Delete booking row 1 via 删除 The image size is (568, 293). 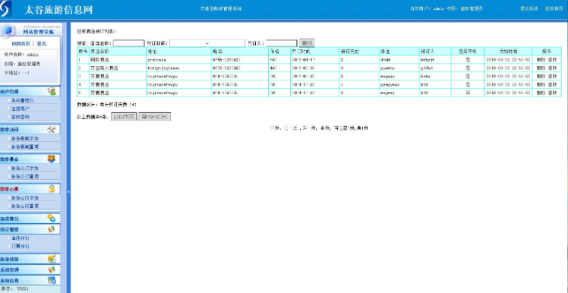tap(541, 60)
